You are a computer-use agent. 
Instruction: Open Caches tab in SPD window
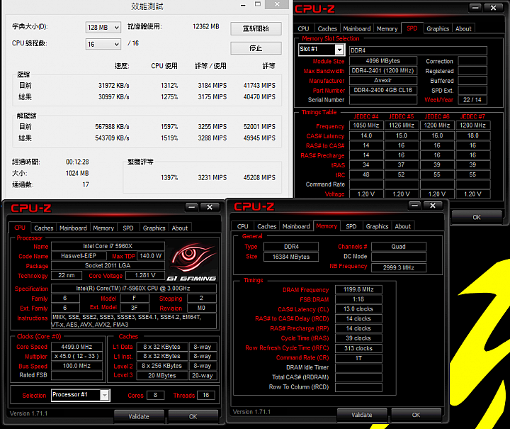[x=327, y=28]
